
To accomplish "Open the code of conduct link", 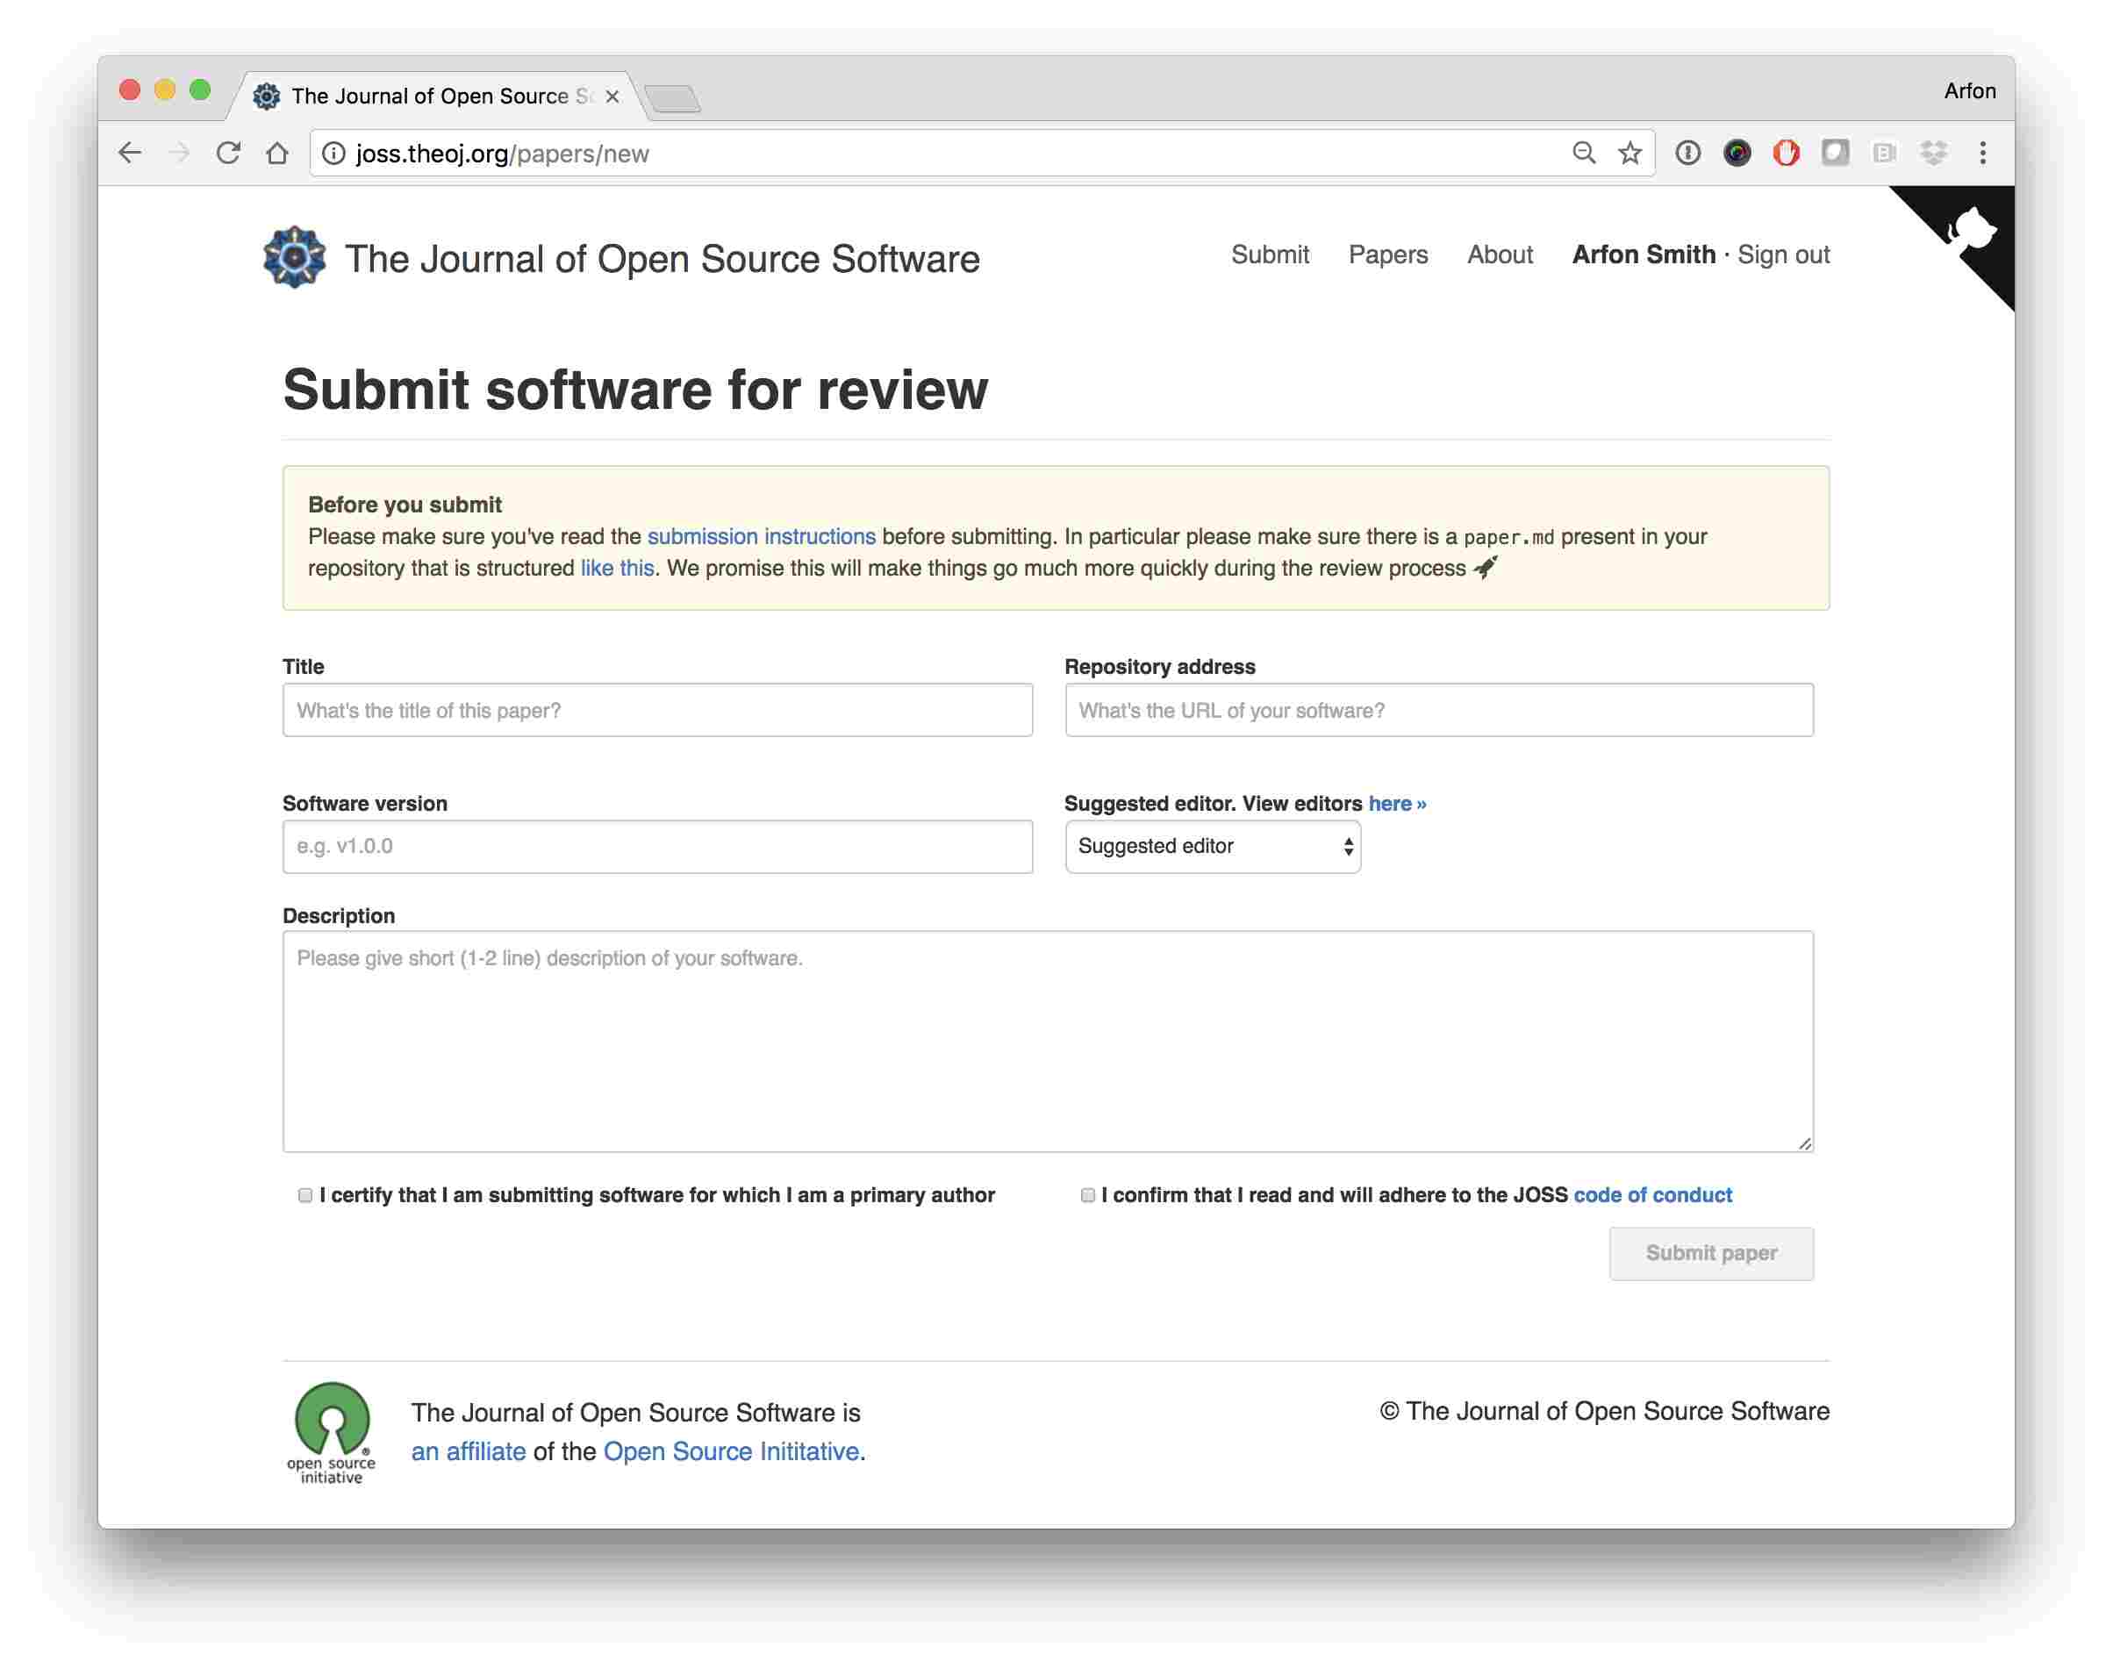I will point(1652,1194).
